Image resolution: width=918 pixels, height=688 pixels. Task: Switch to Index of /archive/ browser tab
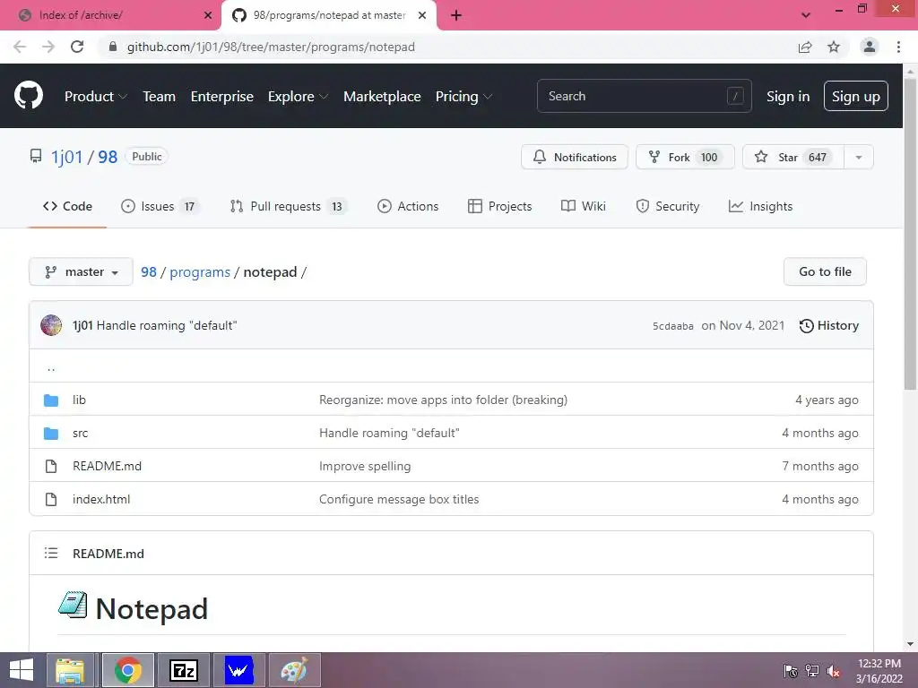pyautogui.click(x=109, y=15)
